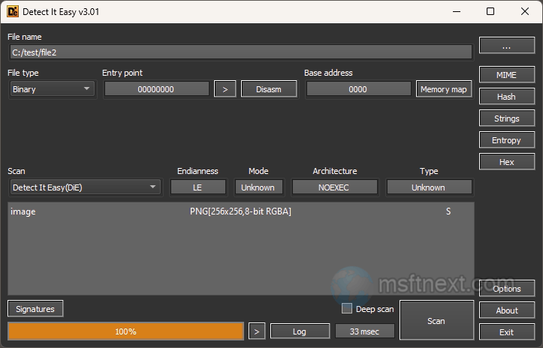Open the MIME info window
This screenshot has width=543, height=348.
(507, 75)
